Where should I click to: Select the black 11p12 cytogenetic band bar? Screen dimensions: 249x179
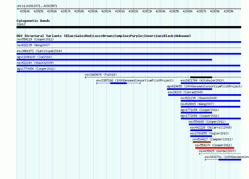(129, 27)
